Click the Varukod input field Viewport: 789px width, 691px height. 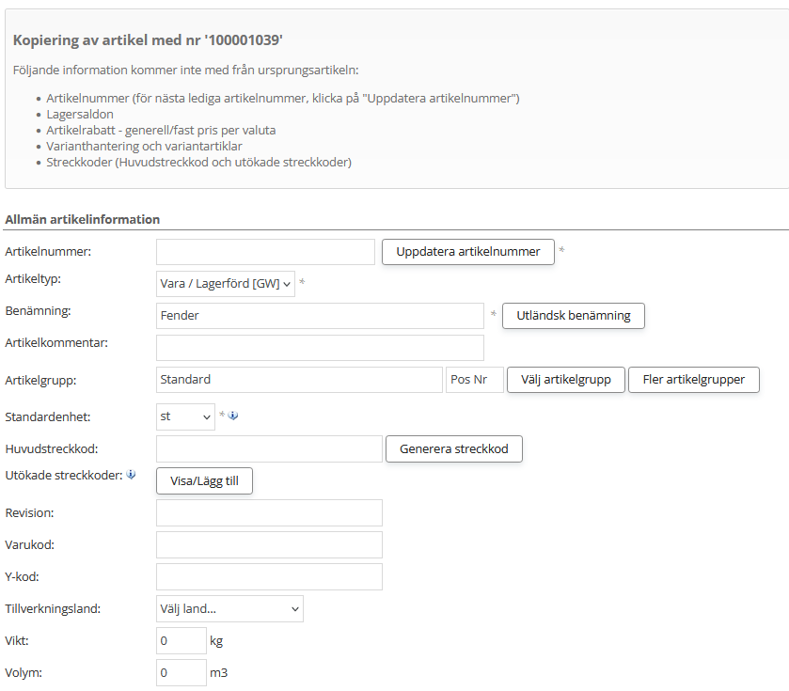(x=269, y=545)
